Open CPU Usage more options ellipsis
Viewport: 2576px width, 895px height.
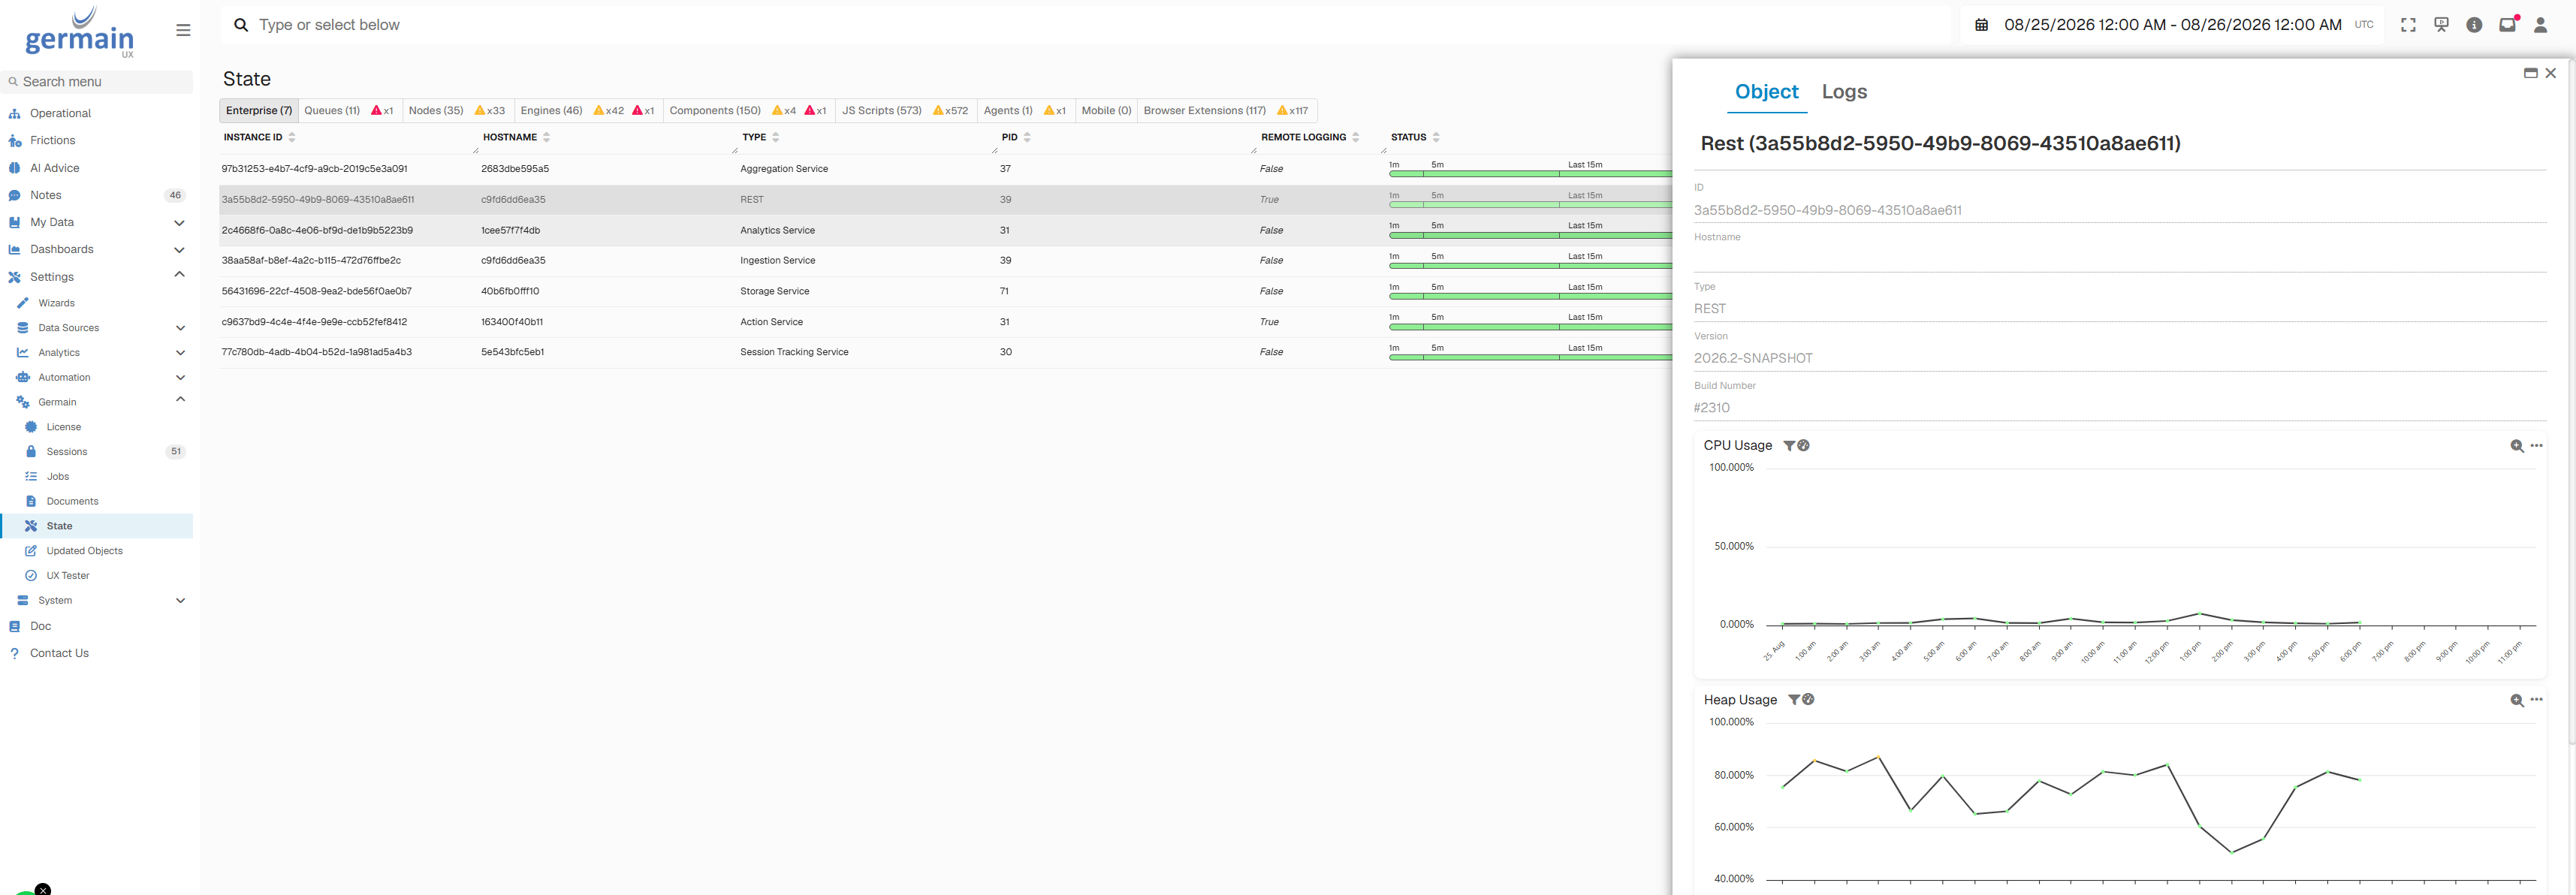pos(2536,446)
